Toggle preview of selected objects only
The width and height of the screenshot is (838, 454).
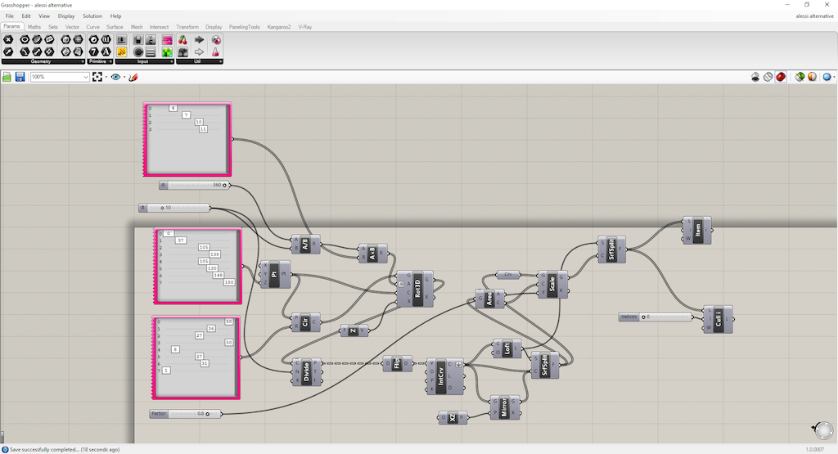tap(800, 77)
